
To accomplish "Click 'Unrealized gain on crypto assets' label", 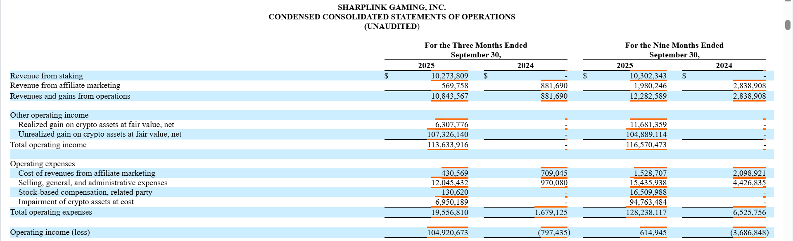I will [x=100, y=134].
